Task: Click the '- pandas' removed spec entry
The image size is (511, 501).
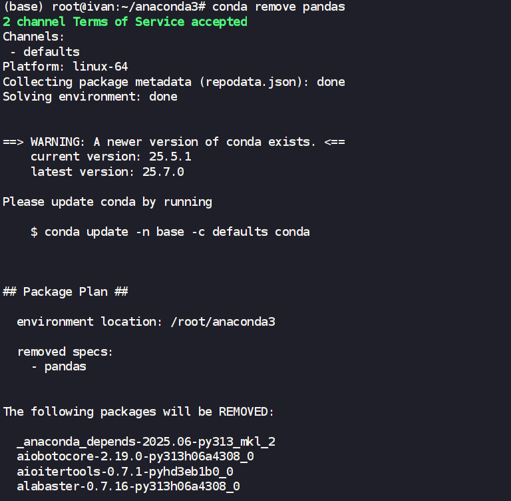Action: pyautogui.click(x=59, y=366)
